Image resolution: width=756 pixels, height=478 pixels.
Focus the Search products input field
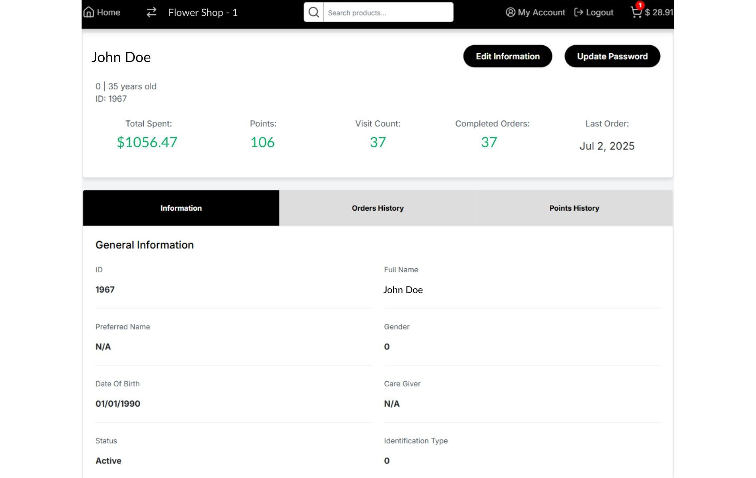coord(388,13)
